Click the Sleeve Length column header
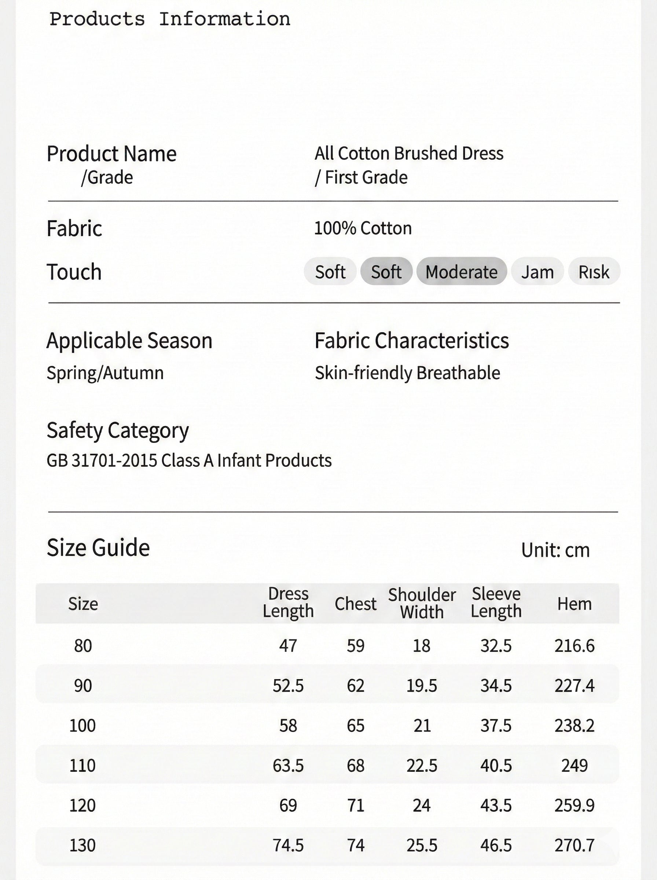The height and width of the screenshot is (880, 657). tap(496, 602)
